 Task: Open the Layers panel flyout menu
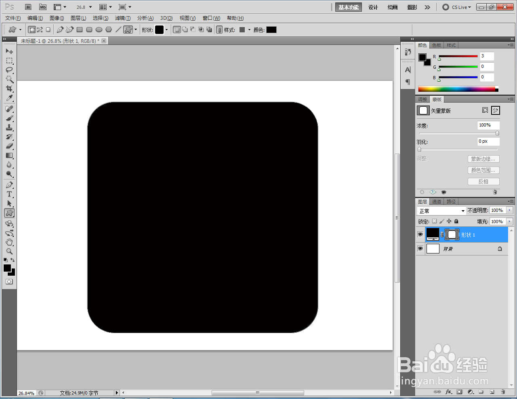(511, 201)
